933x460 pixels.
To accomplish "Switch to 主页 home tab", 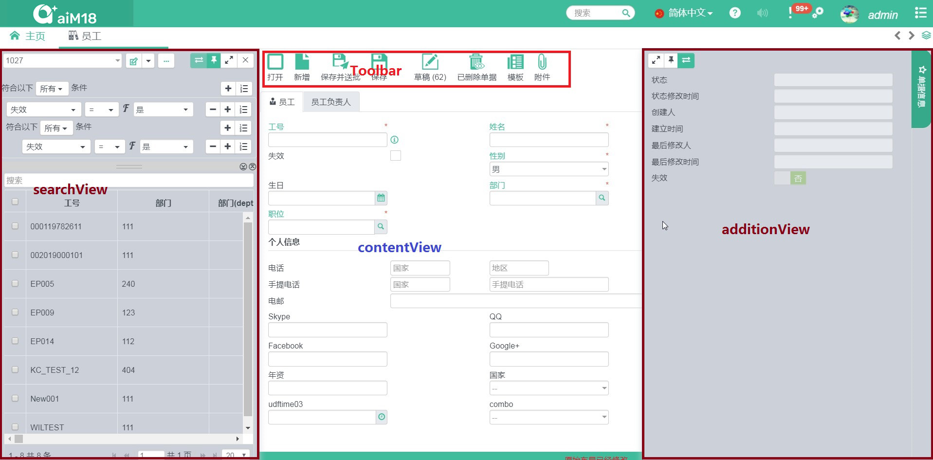I will point(28,36).
